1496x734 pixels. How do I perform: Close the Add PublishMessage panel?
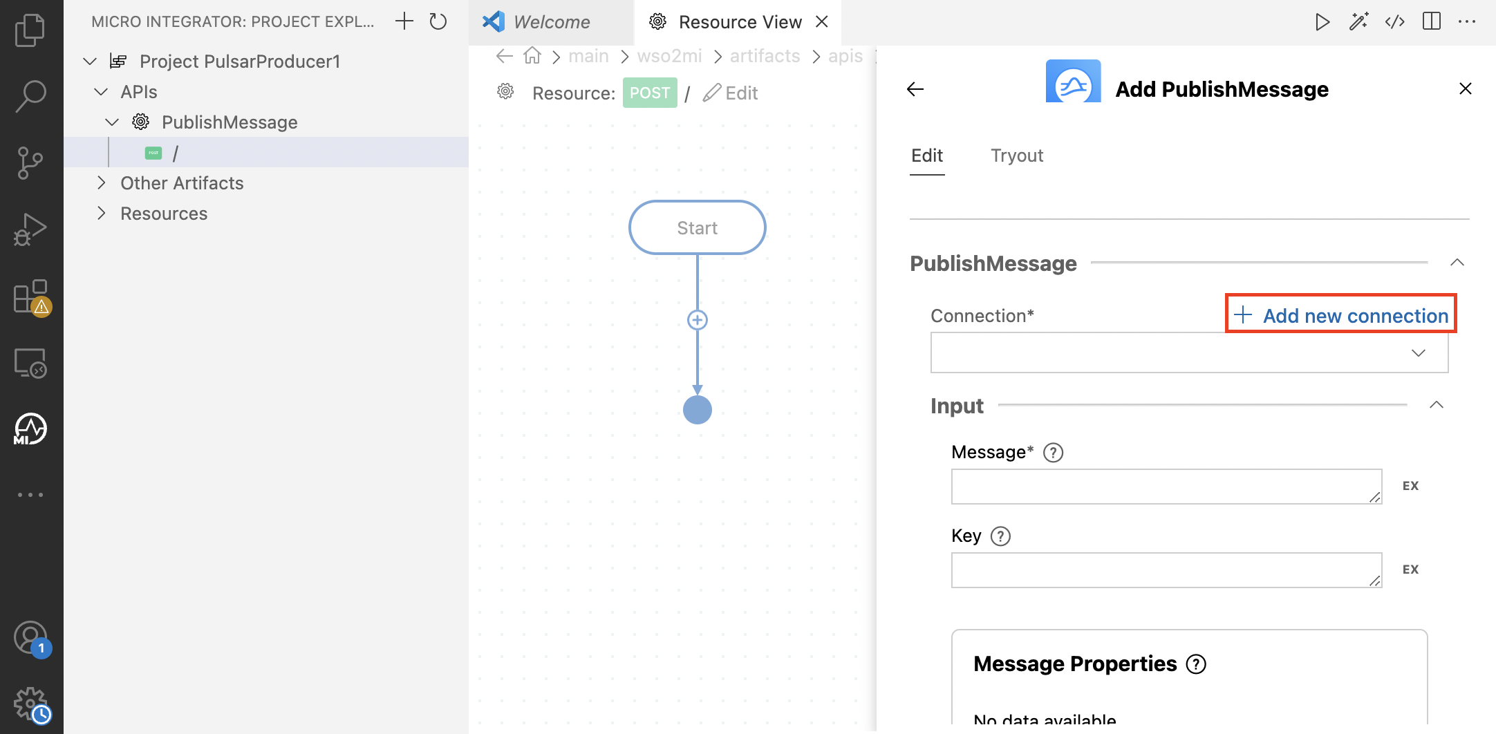tap(1466, 88)
